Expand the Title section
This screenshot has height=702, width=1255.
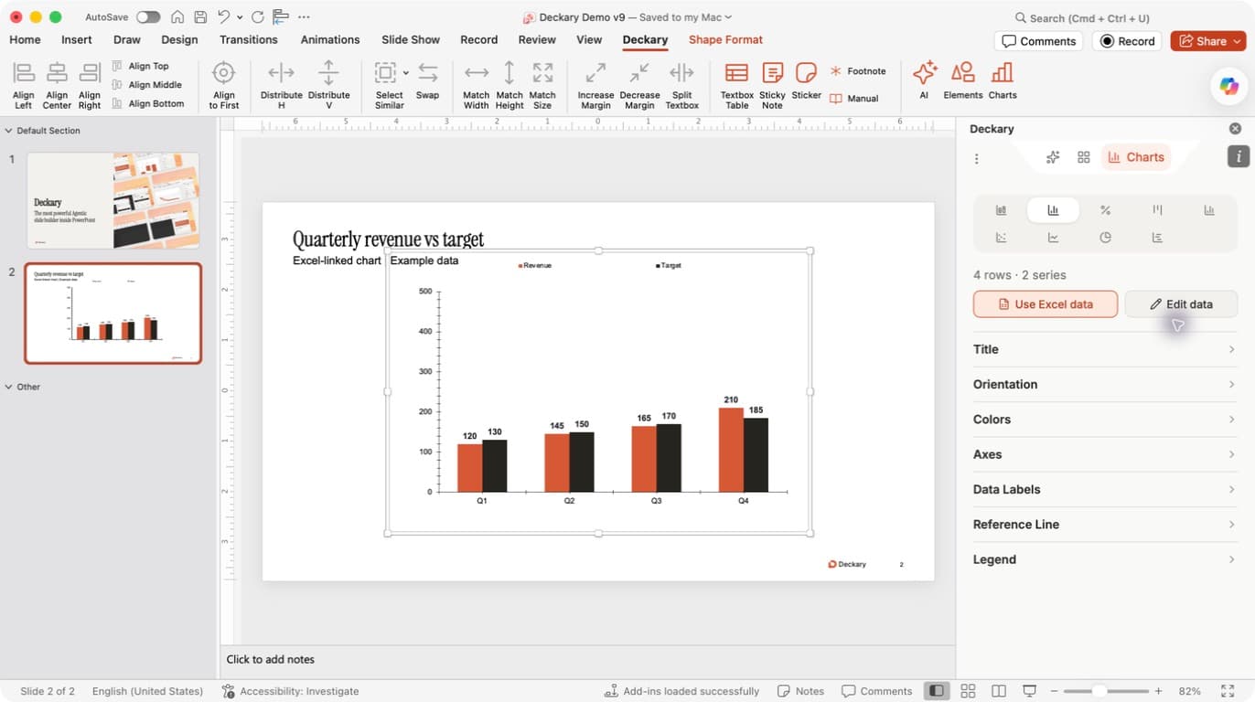tap(1105, 349)
